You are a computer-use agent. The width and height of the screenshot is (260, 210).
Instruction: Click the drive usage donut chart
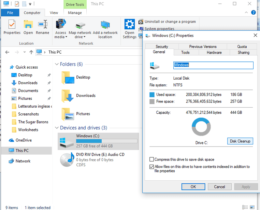(201, 127)
